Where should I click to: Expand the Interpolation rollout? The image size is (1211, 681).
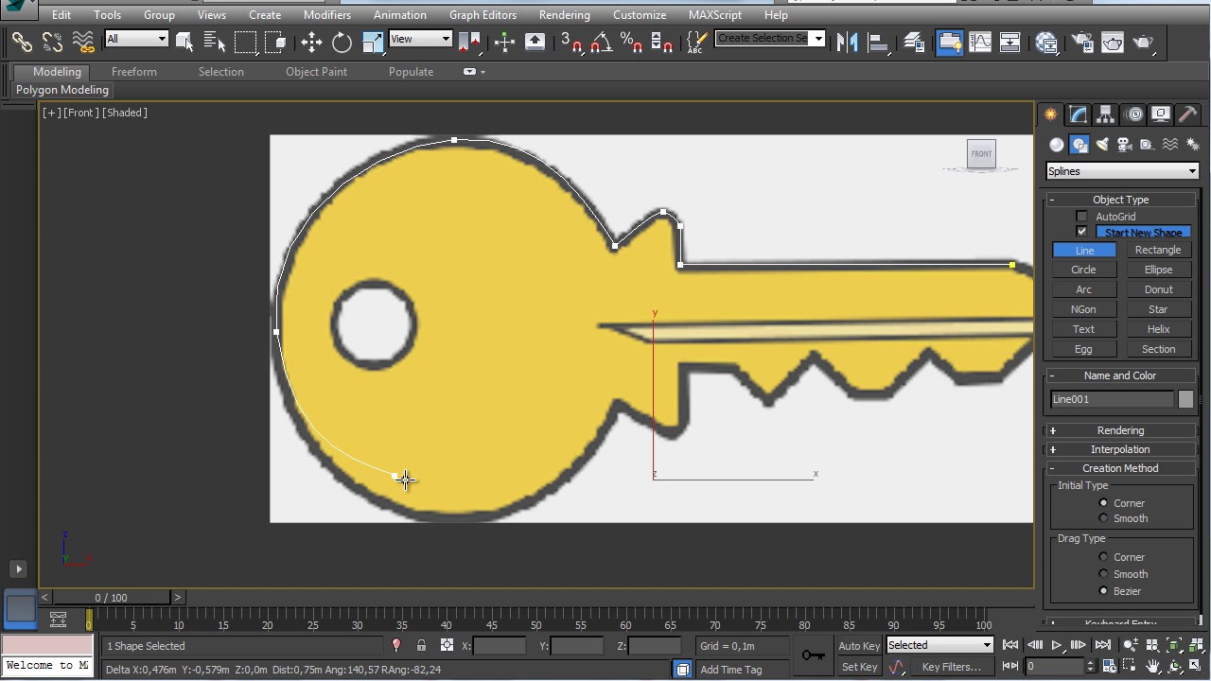1120,449
